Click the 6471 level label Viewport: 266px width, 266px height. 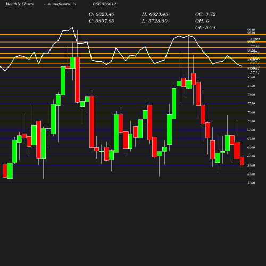pos(255,63)
